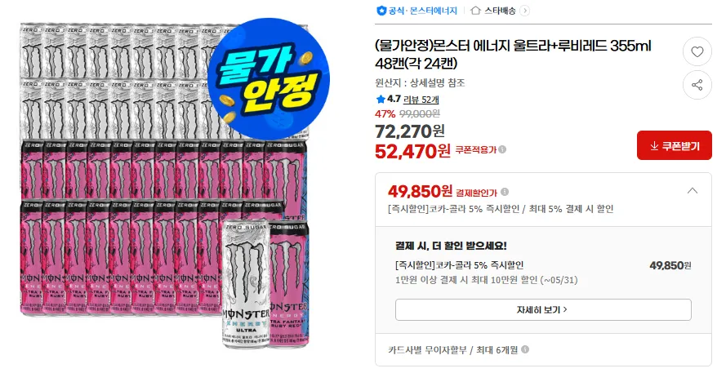Click the white Monster Ultra front can
The height and width of the screenshot is (373, 726).
pos(244,294)
